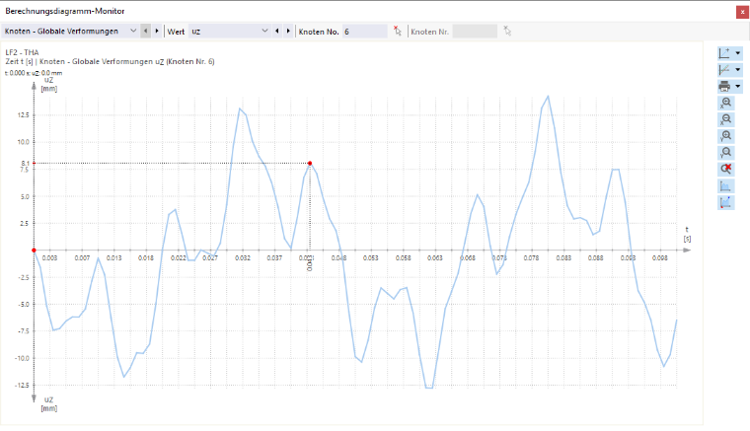This screenshot has height=431, width=750.
Task: Click the diagram line settings icon
Action: (x=725, y=70)
